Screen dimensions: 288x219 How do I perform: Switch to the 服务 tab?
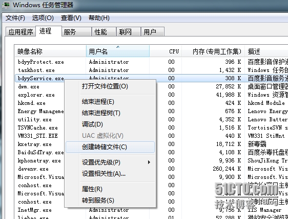click(x=76, y=32)
